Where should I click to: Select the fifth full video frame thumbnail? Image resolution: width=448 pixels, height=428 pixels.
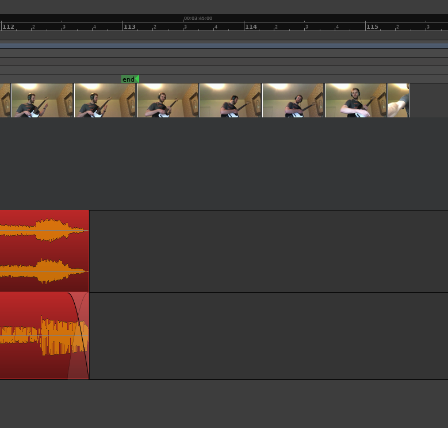tap(293, 101)
